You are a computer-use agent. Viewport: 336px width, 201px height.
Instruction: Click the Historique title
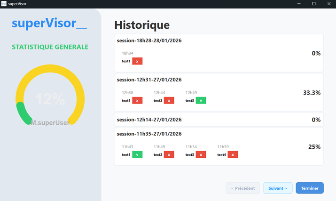[142, 25]
